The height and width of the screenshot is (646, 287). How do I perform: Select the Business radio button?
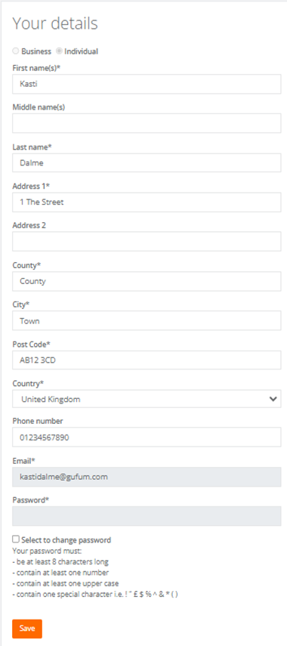coord(16,51)
